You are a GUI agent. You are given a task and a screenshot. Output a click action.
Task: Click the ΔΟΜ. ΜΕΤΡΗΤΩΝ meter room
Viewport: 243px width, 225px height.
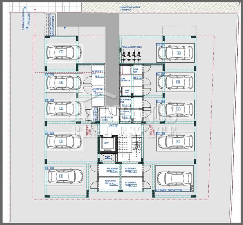click(126, 80)
